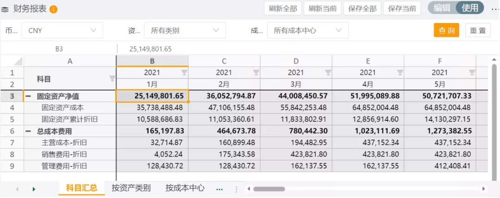Click the filter icon in column D header
Image resolution: width=500 pixels, height=198 pixels.
coord(328,72)
